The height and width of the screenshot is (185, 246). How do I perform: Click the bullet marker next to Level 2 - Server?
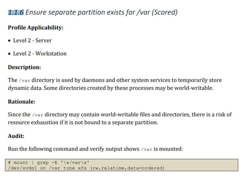click(x=10, y=40)
